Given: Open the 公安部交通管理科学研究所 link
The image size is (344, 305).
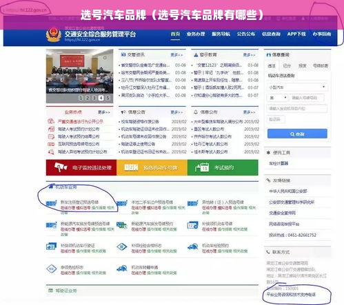Looking at the screenshot, I should point(292,202).
